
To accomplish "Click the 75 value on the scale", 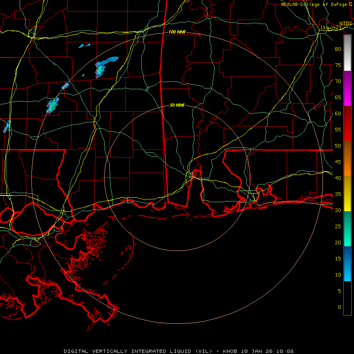I will point(338,65).
